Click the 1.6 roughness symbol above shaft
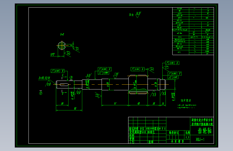 click(116, 75)
